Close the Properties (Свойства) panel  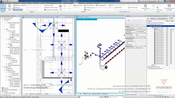pyautogui.click(x=145, y=16)
